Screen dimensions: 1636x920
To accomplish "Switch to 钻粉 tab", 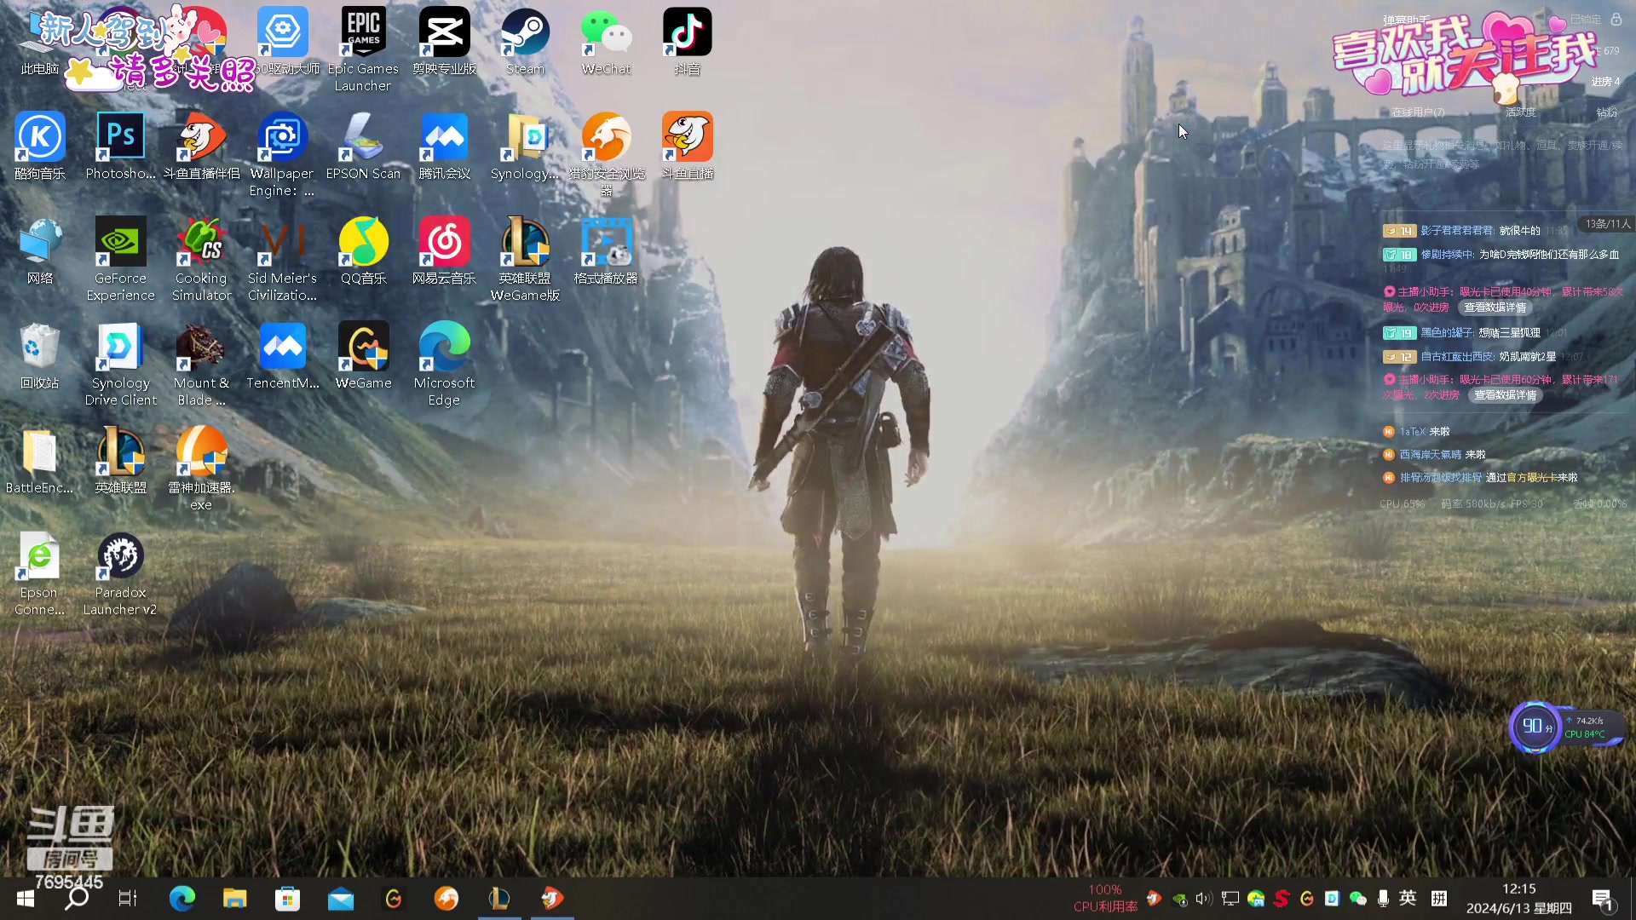I will (1606, 112).
